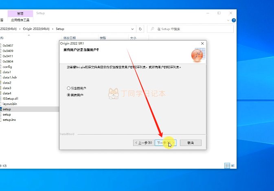Select the data1 file
The height and width of the screenshot is (191, 274).
tap(7, 72)
